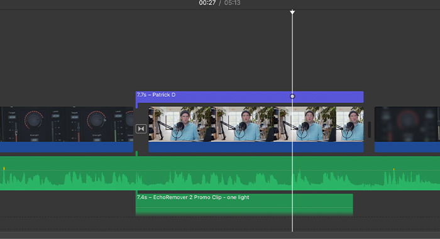Click the volume line inside the EchoRemover audio clip
The image size is (440, 239).
pyautogui.click(x=244, y=208)
